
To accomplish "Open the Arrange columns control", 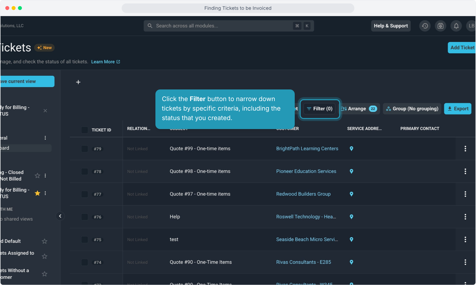I will point(359,109).
